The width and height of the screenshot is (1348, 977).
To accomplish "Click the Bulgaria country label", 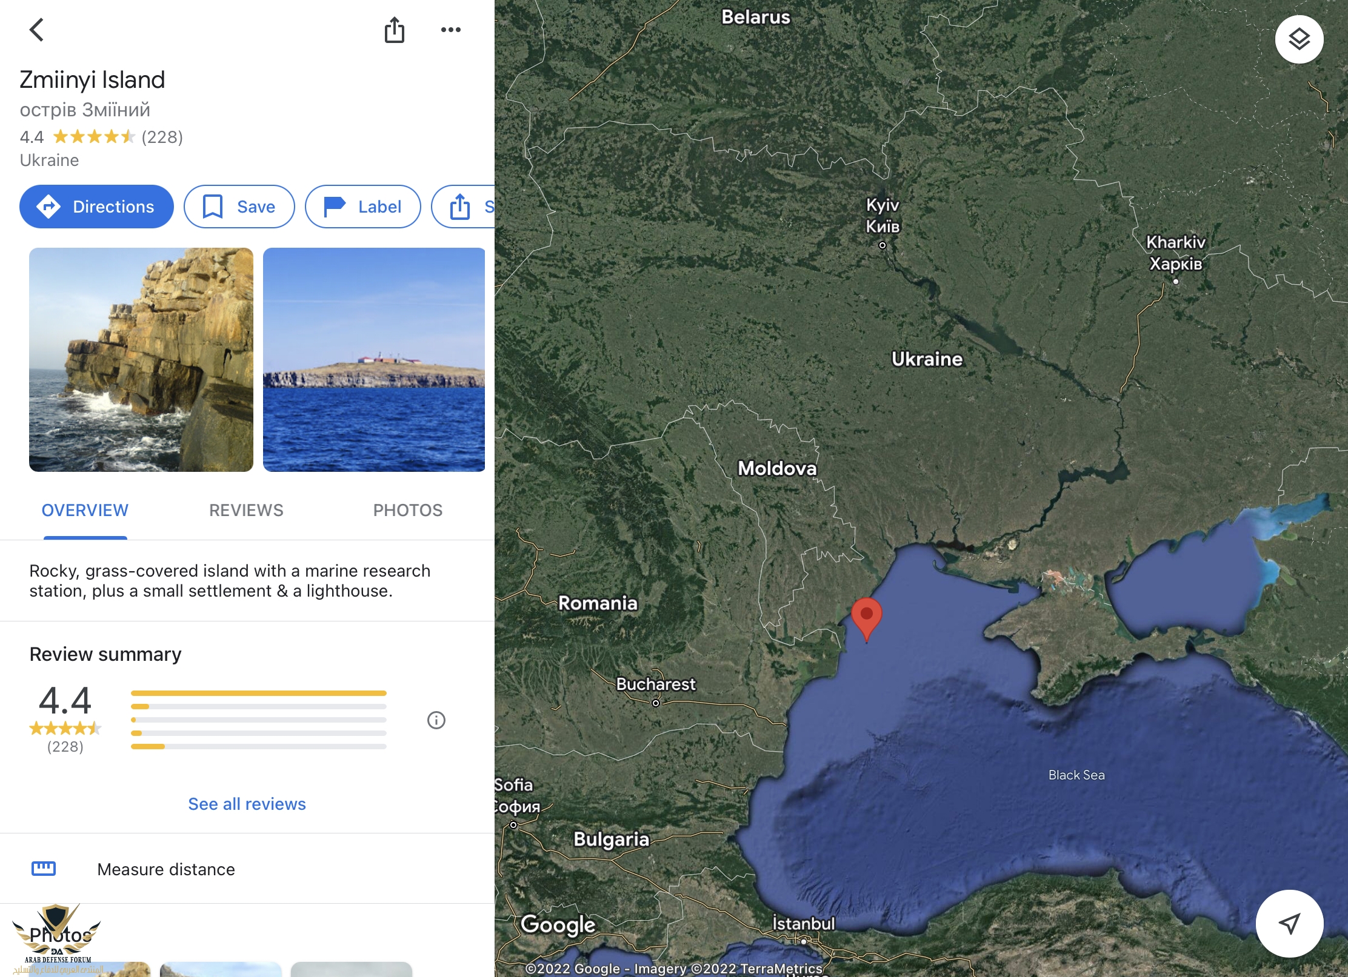I will coord(612,840).
